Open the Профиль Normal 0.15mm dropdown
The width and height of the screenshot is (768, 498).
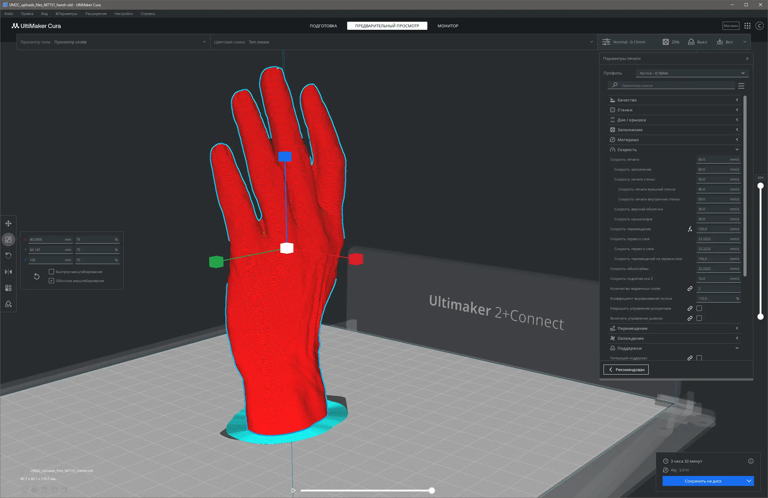tap(692, 73)
